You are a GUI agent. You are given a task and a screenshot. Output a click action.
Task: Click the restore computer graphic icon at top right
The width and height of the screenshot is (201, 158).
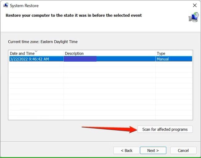tap(194, 17)
